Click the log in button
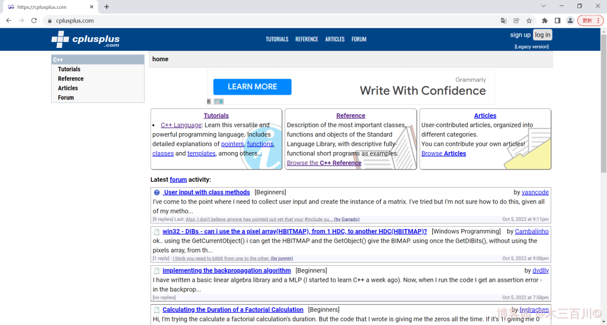This screenshot has width=607, height=325. [542, 35]
